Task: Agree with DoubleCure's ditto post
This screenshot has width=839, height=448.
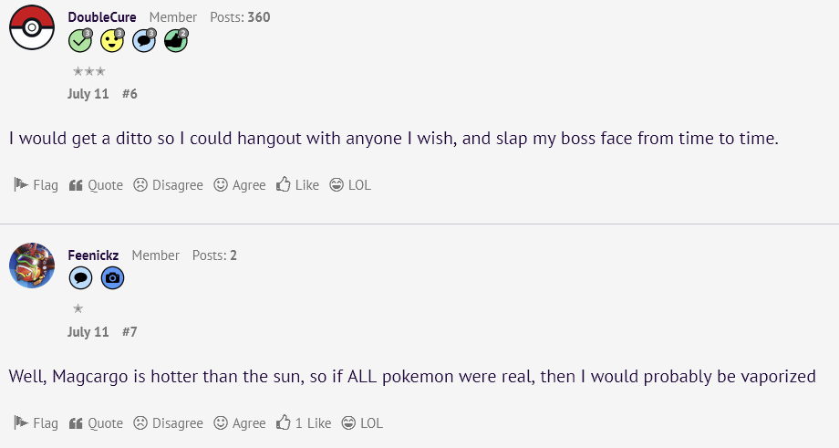Action: (240, 185)
